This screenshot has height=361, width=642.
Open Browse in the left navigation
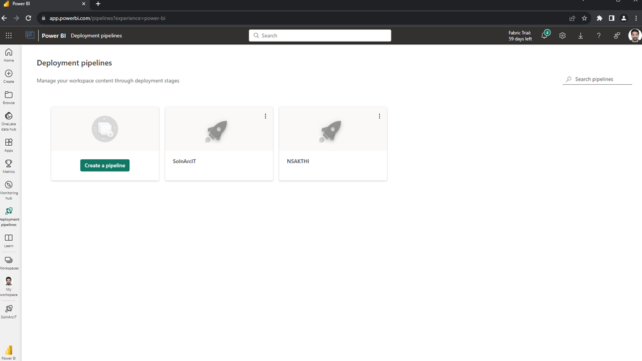pyautogui.click(x=8, y=98)
